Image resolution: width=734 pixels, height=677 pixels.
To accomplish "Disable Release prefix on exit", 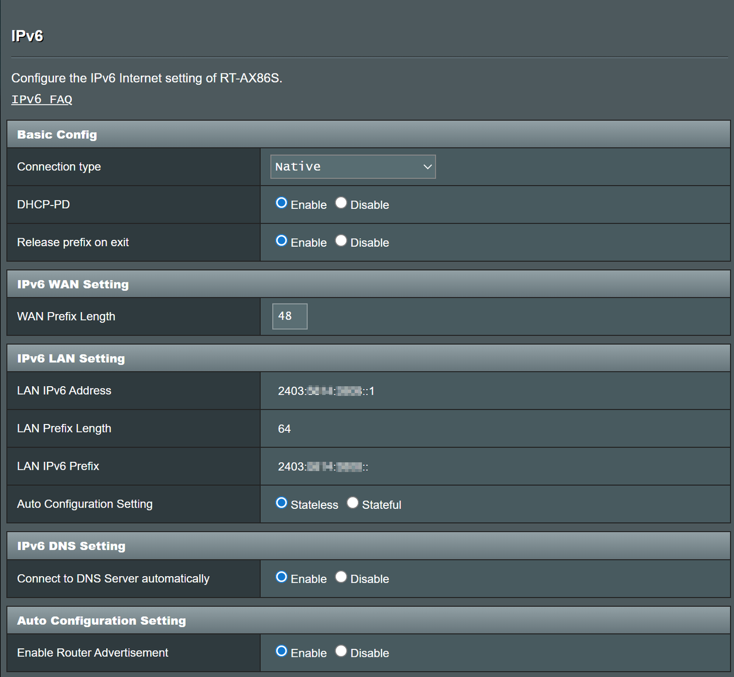I will point(341,240).
